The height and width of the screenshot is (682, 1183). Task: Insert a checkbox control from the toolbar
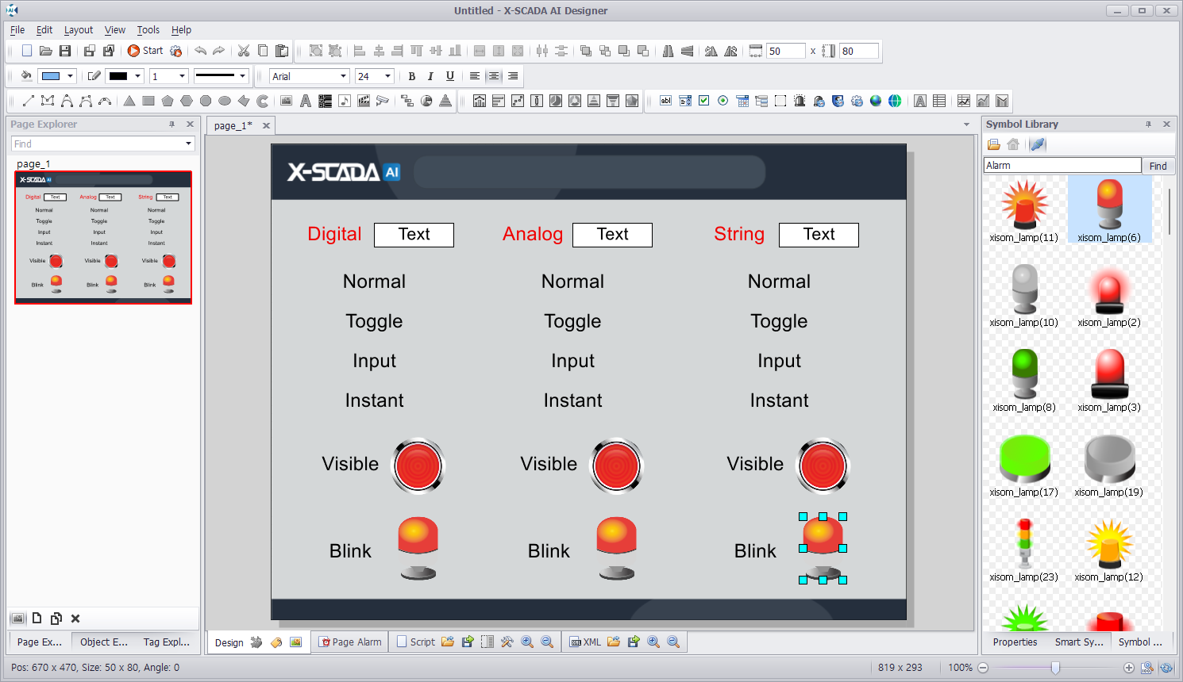[x=704, y=101]
